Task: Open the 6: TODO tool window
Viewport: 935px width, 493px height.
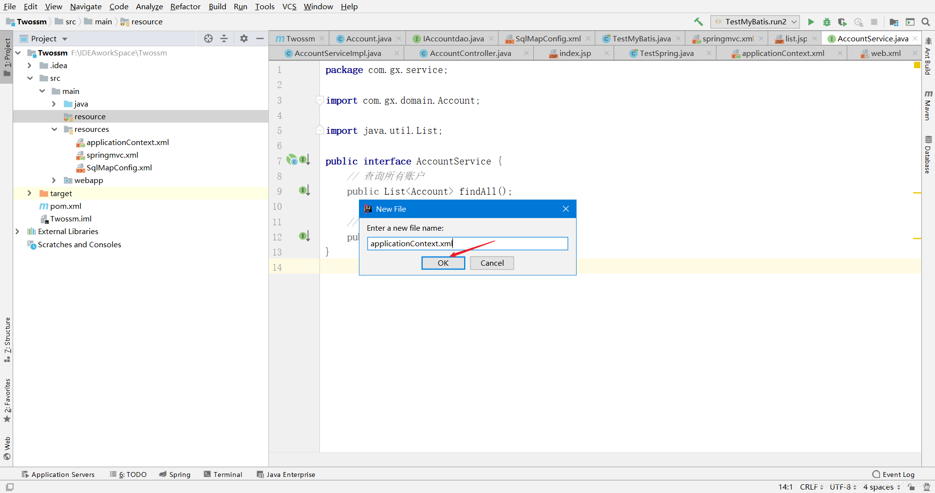Action: pyautogui.click(x=128, y=475)
